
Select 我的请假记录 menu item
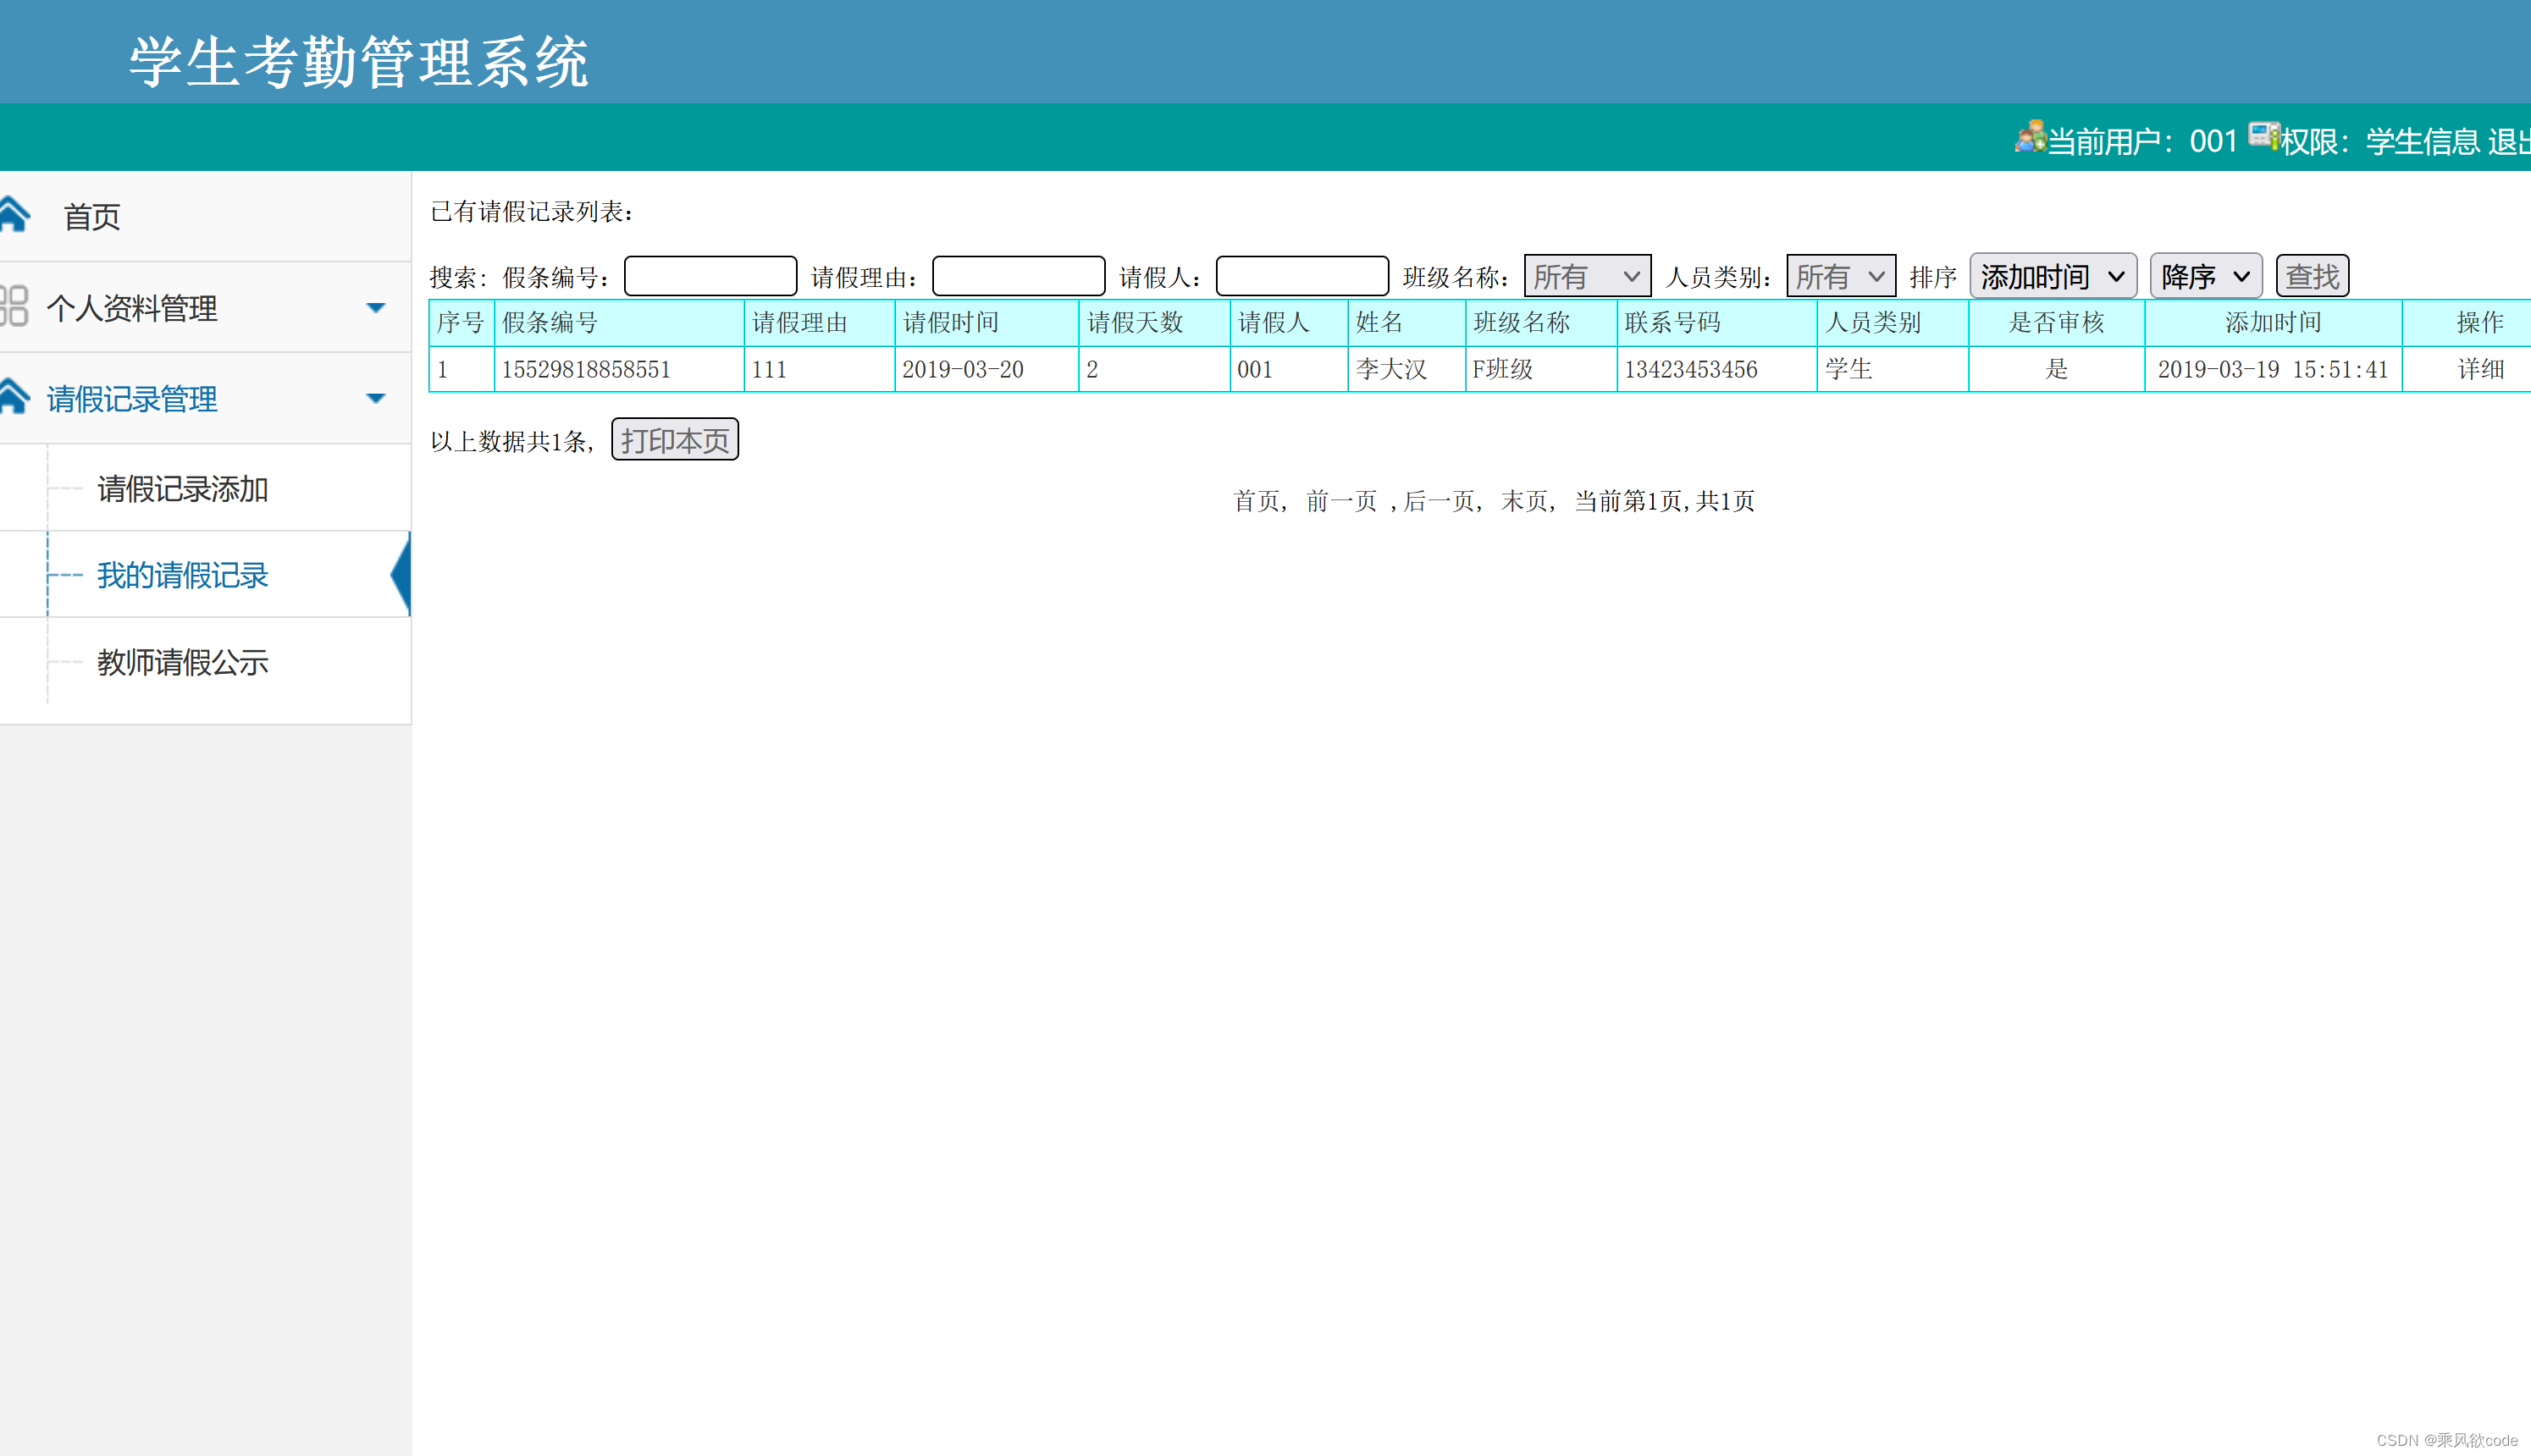coord(183,575)
